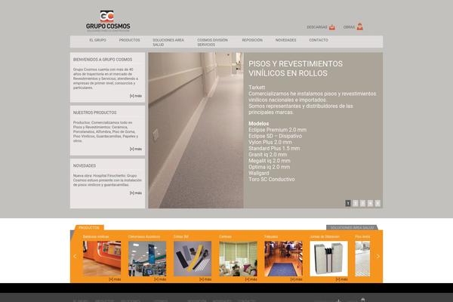This screenshot has width=453, height=302.
Task: Open the Felpudos thumbnail
Action: [x=283, y=259]
